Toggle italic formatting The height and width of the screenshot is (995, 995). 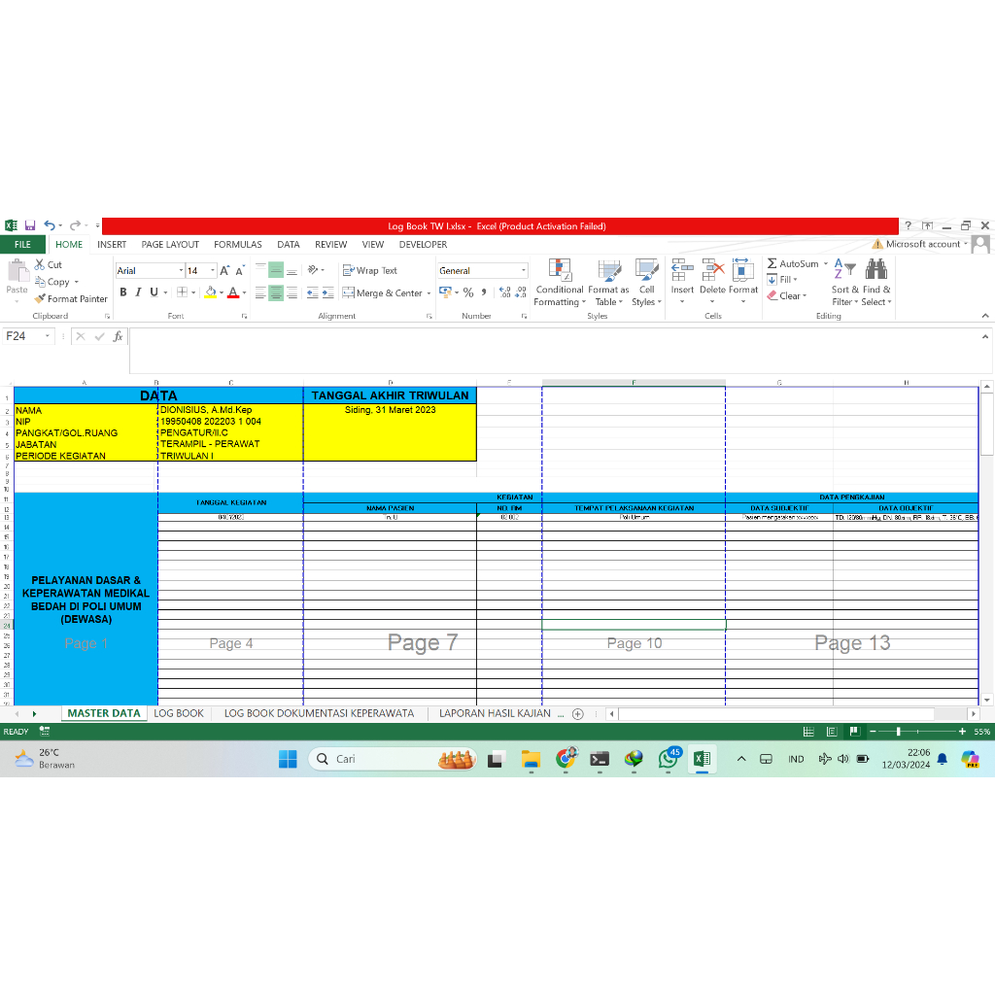[x=136, y=292]
